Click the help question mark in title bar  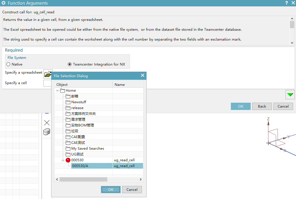[287, 3]
